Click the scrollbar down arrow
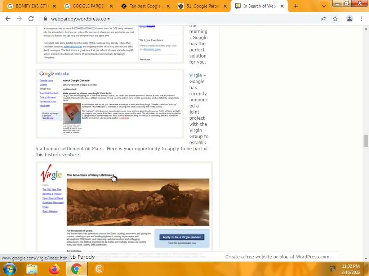This screenshot has height=276, width=369. [x=366, y=258]
